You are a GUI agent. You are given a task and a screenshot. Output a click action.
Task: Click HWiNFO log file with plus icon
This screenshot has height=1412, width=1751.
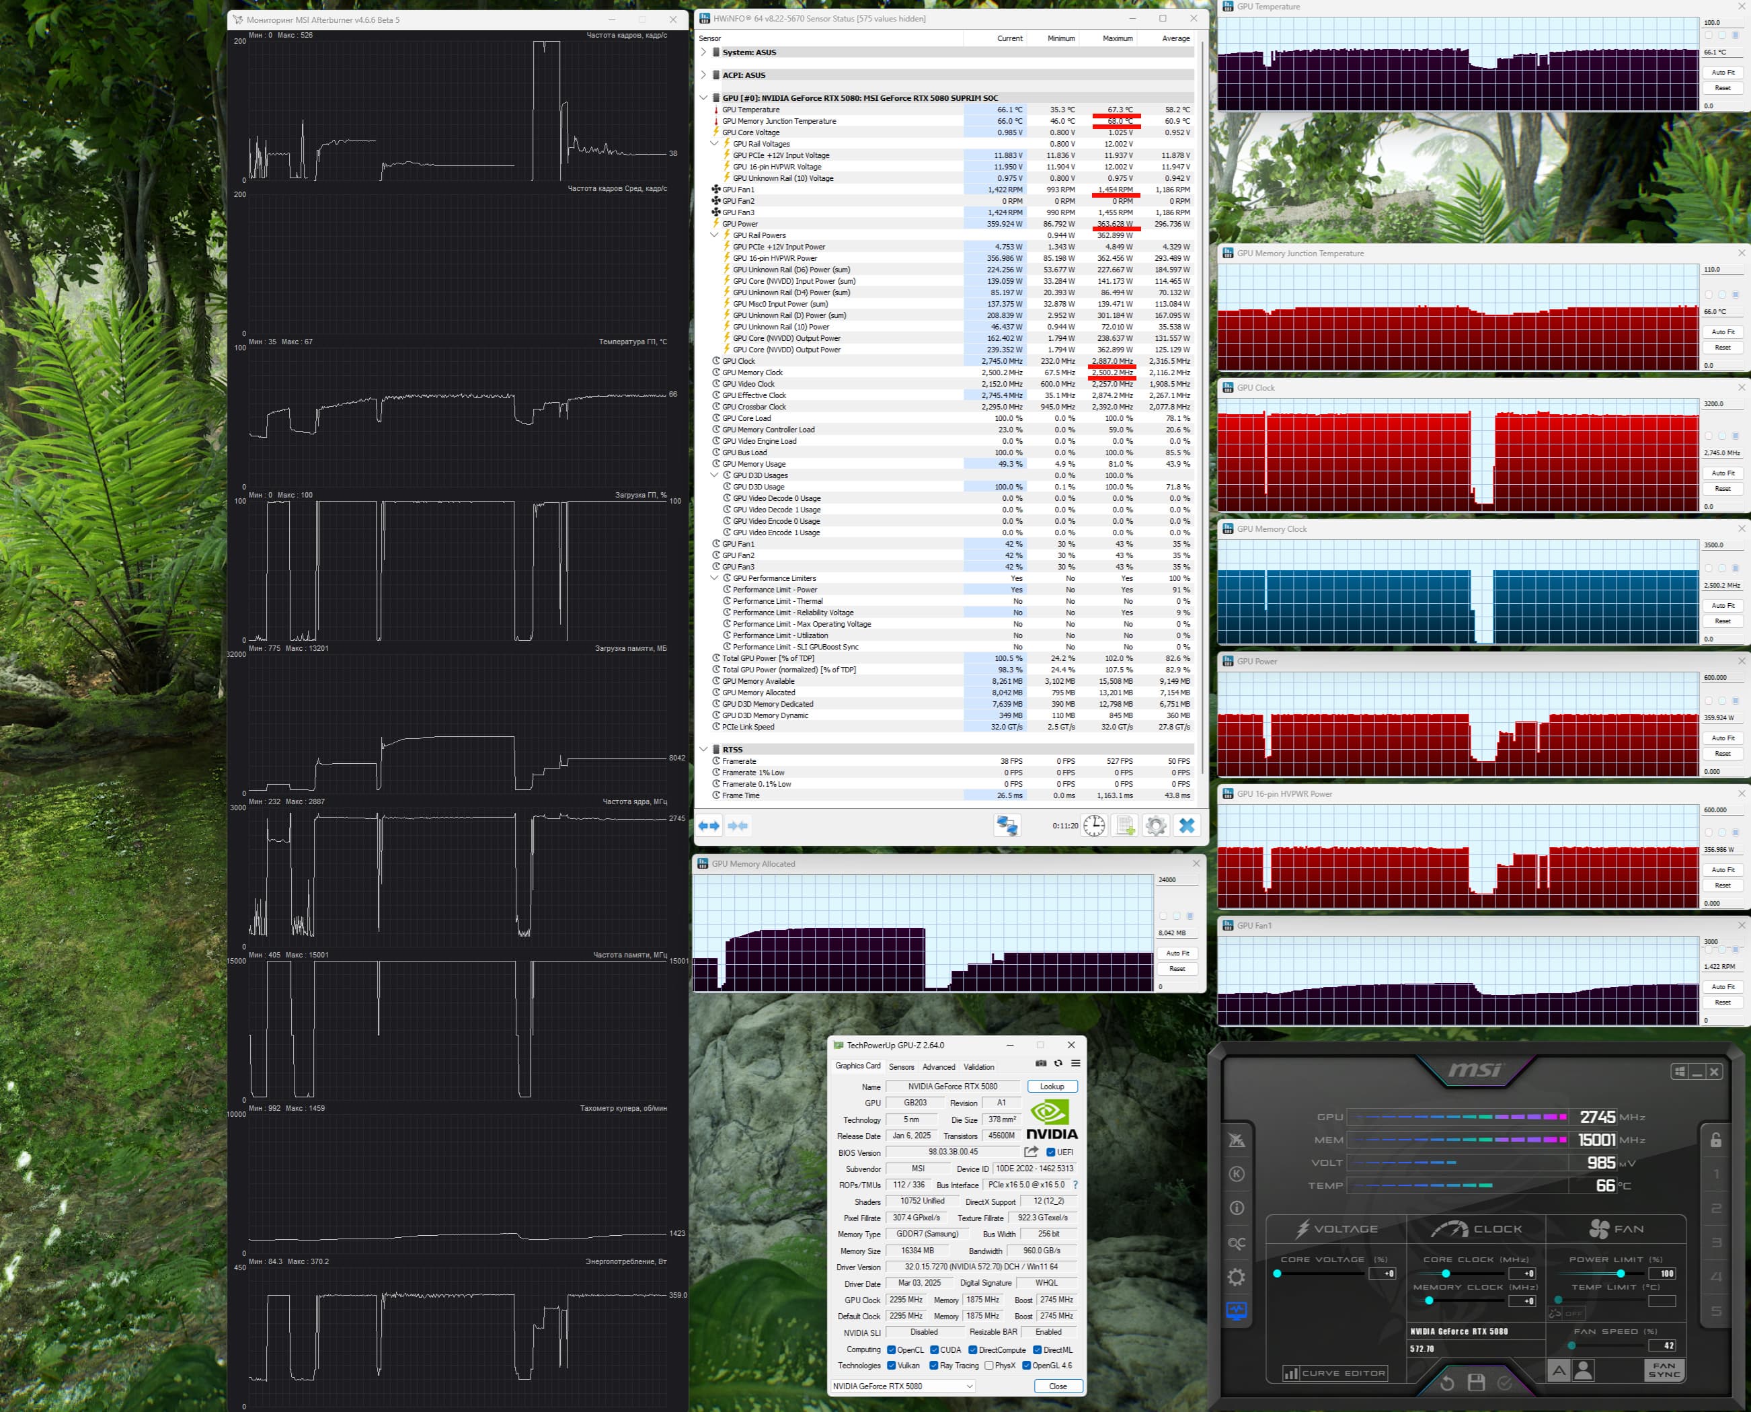(1126, 826)
